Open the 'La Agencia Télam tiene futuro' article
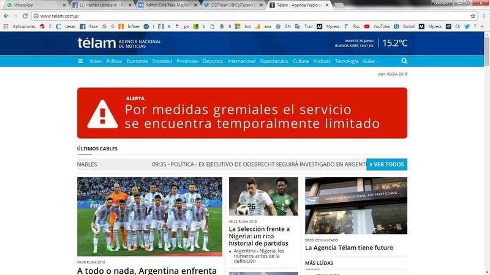 (x=349, y=248)
